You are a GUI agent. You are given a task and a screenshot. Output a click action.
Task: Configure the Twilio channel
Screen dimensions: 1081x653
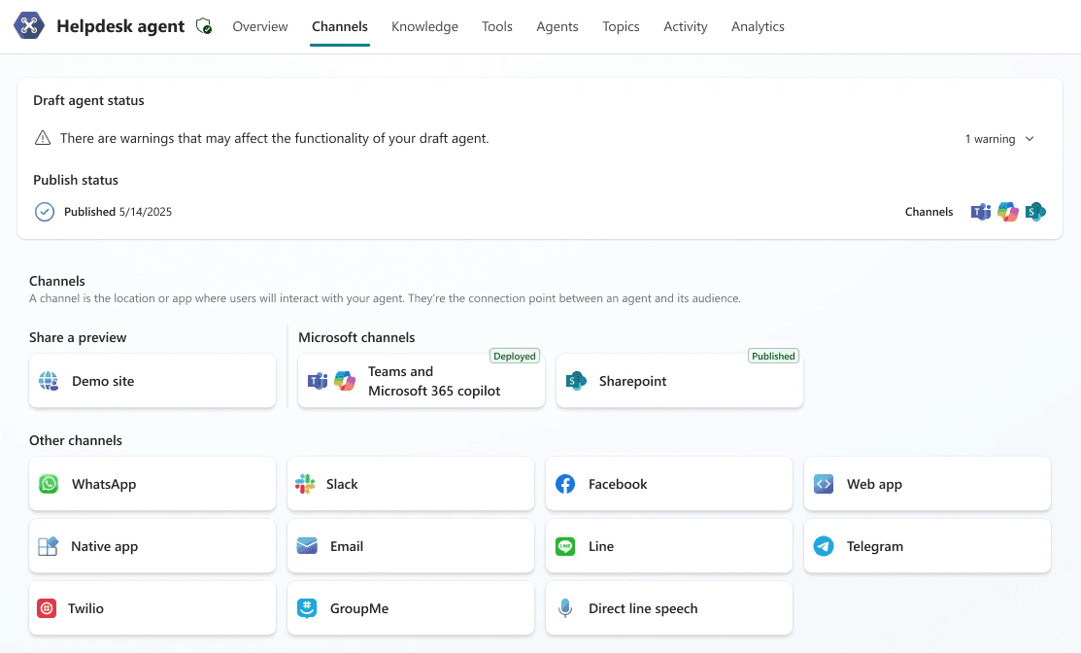[152, 608]
